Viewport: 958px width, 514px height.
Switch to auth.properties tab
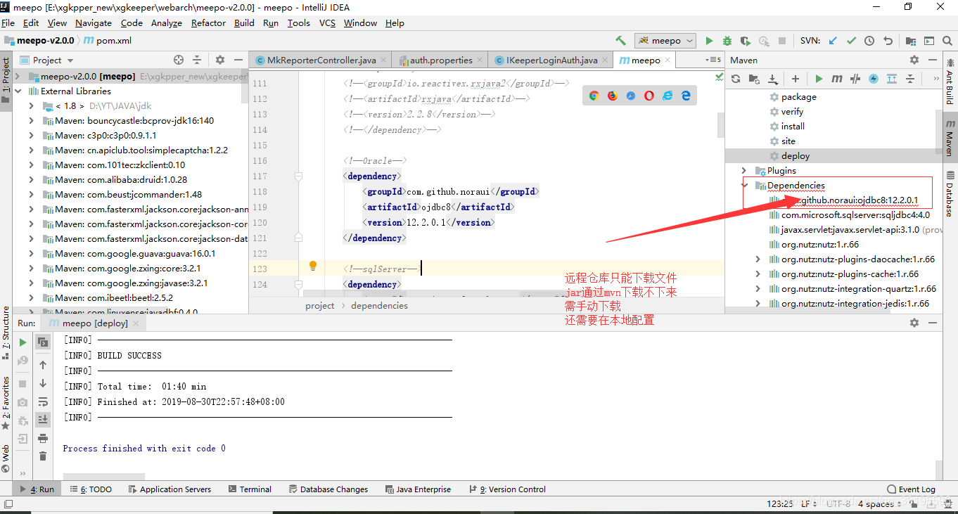click(441, 60)
